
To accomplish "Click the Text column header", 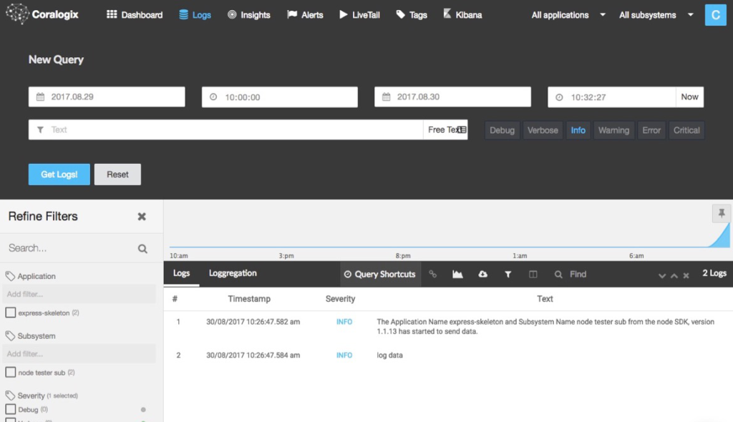I will tap(545, 299).
